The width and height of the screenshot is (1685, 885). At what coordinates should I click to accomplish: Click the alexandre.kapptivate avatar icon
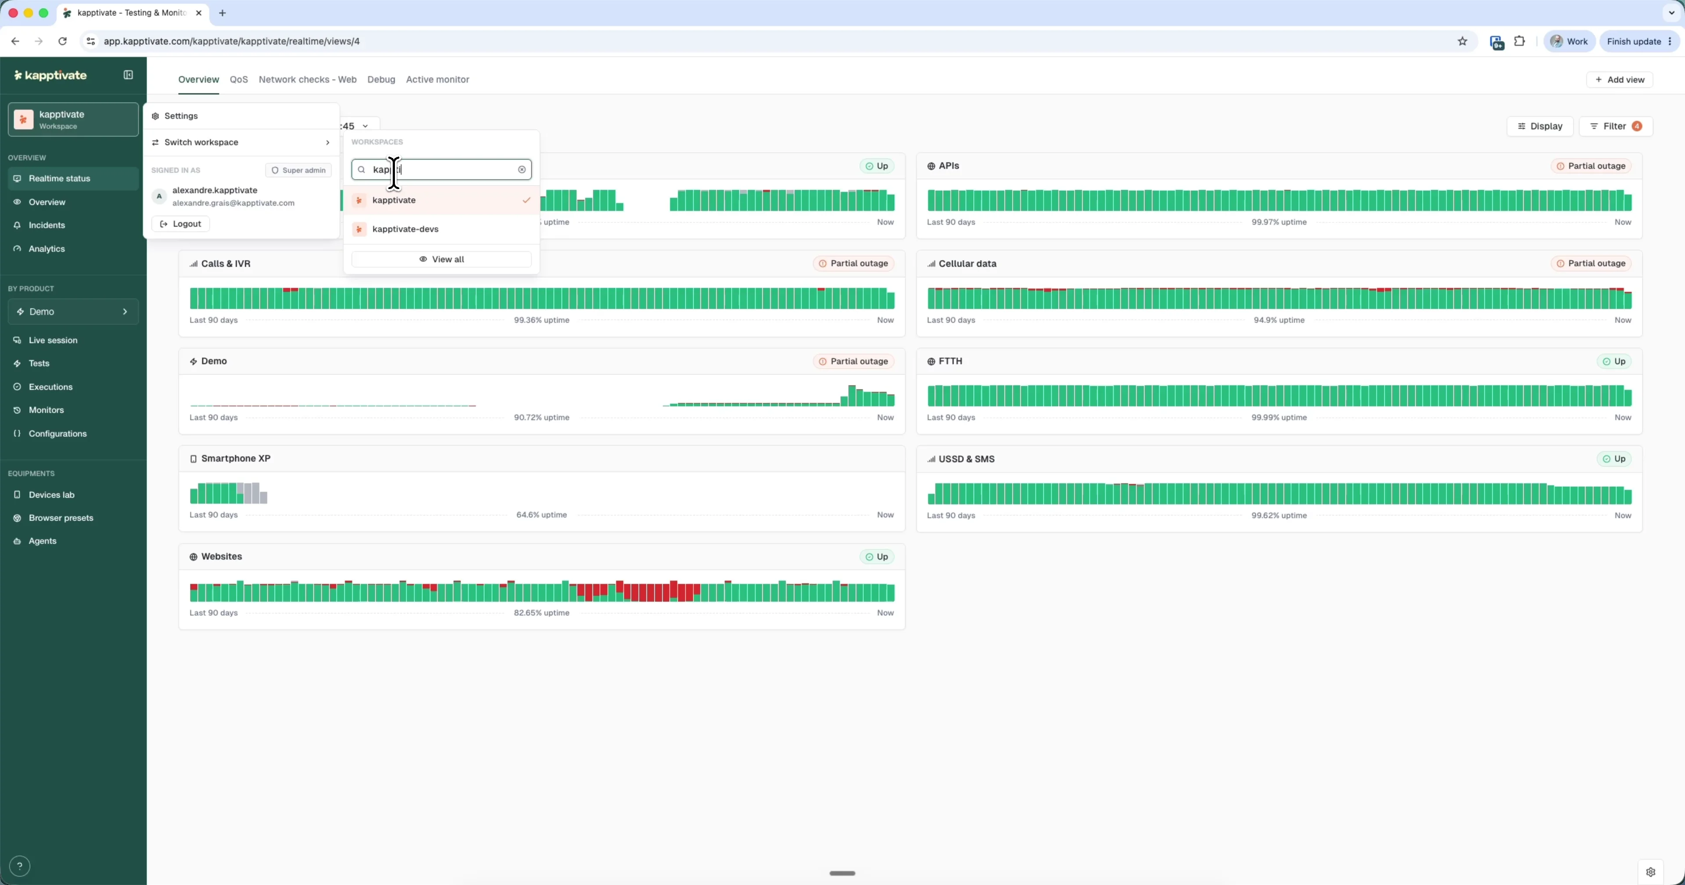pos(159,196)
